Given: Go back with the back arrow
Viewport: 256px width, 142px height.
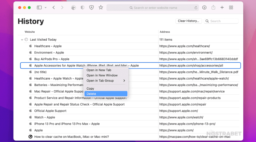Looking at the screenshot, I should [54, 8].
